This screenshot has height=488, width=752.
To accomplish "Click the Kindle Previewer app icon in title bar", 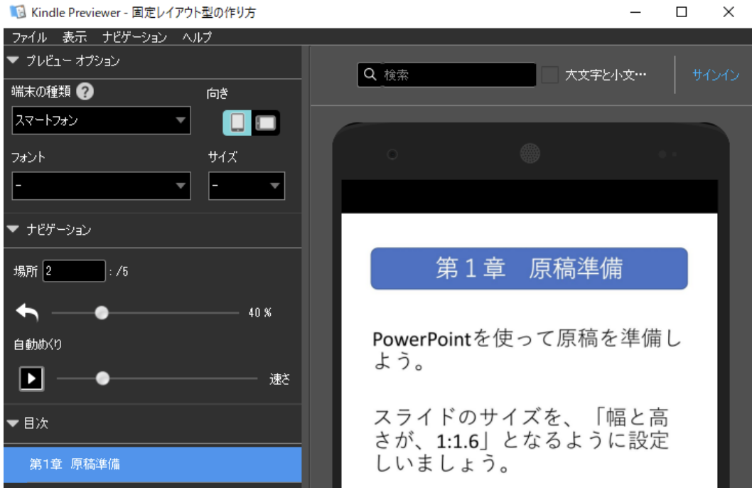I will [x=18, y=12].
